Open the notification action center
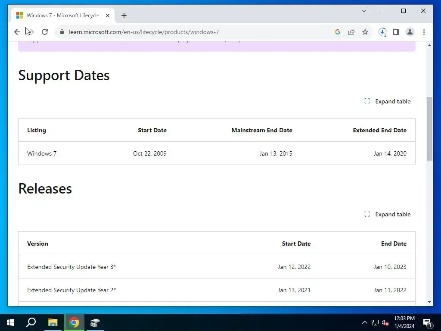This screenshot has width=441, height=331. (427, 323)
